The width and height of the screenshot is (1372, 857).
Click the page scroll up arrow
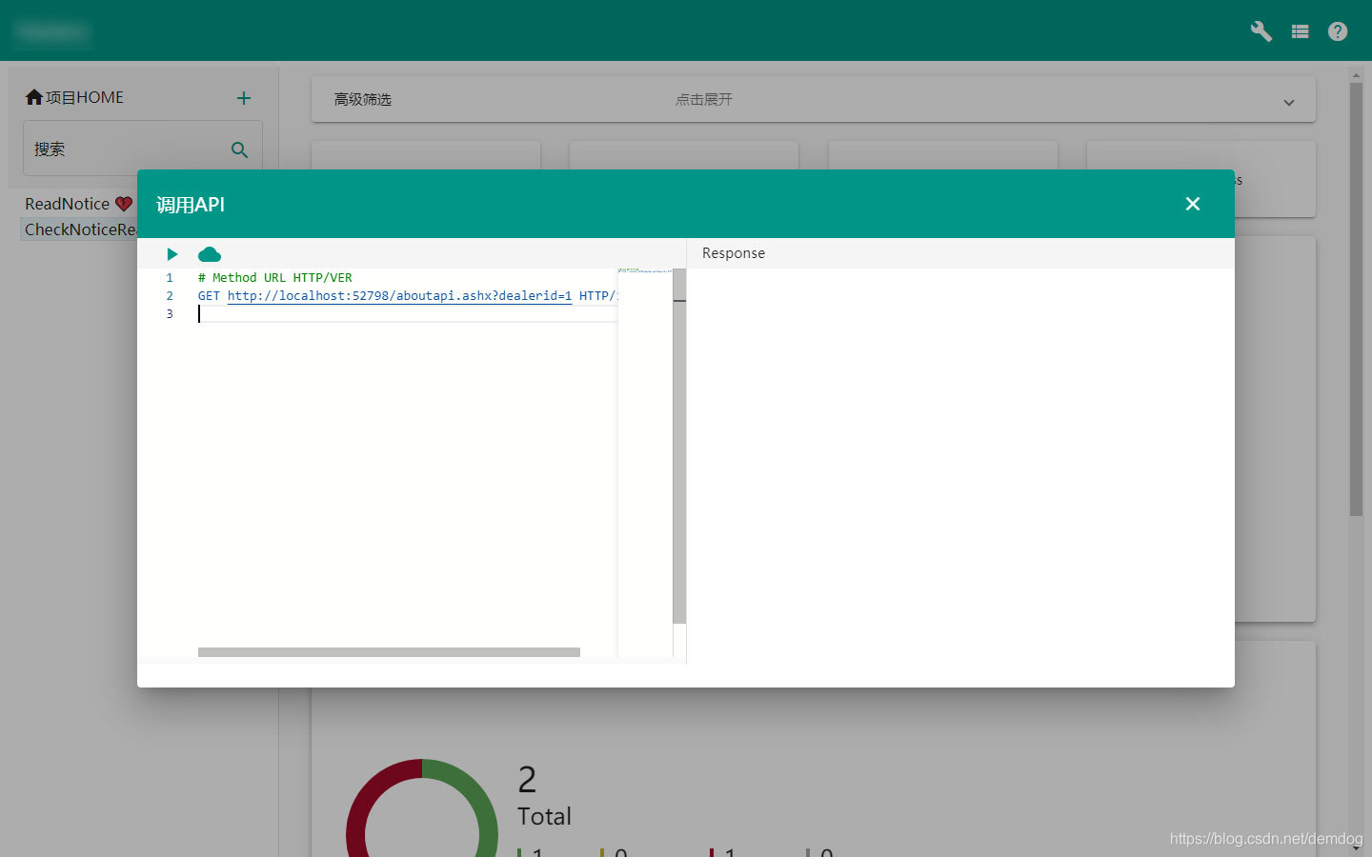(x=1356, y=74)
